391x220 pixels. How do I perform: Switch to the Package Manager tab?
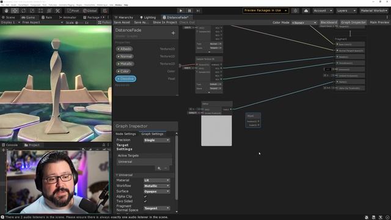coord(93,18)
